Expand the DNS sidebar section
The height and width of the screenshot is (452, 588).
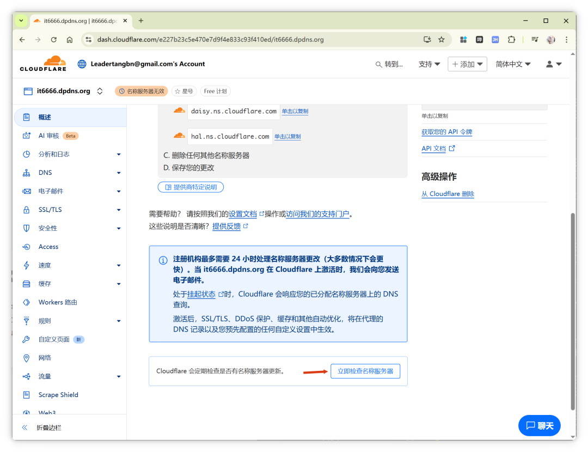[118, 173]
